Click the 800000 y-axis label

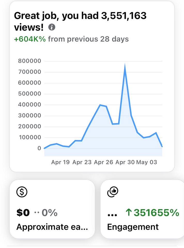click(30, 61)
